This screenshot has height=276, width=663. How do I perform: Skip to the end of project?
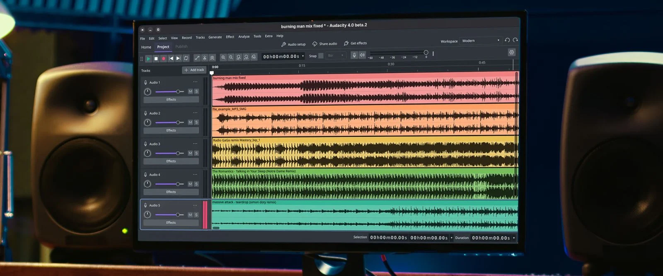pos(178,58)
